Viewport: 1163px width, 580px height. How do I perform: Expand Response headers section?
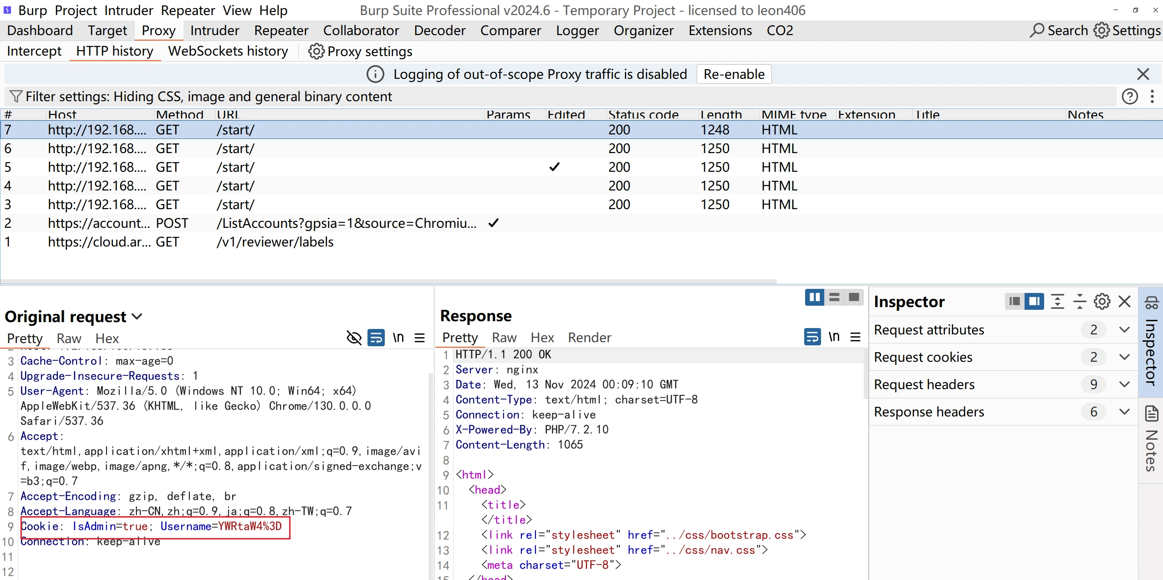point(1124,412)
